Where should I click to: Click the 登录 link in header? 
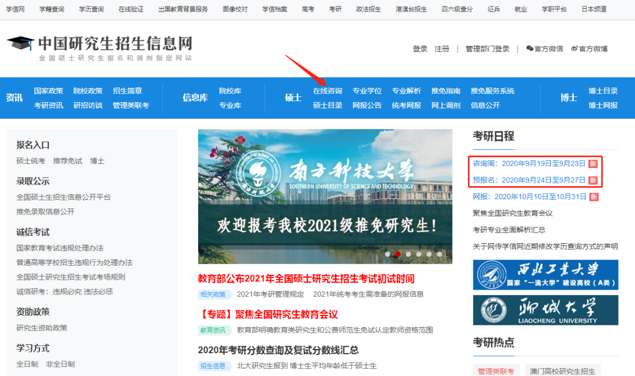point(420,49)
